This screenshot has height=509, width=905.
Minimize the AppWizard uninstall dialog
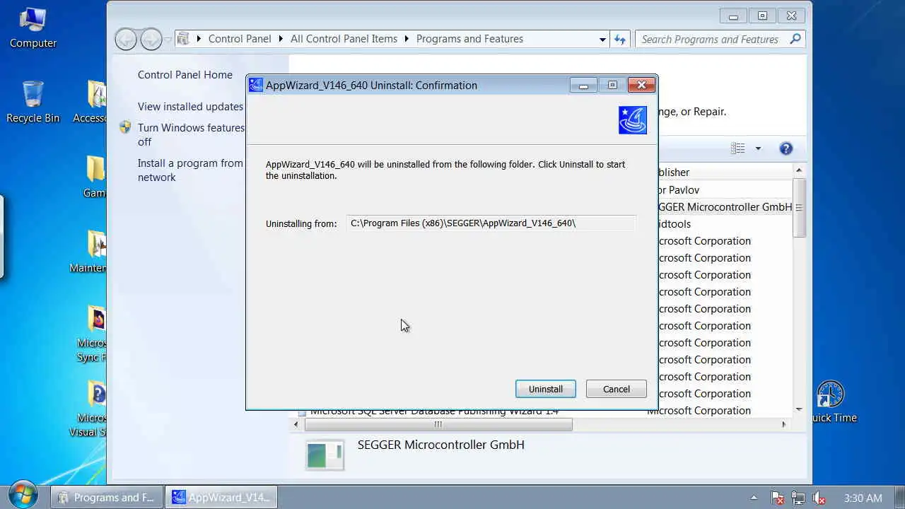pos(583,86)
